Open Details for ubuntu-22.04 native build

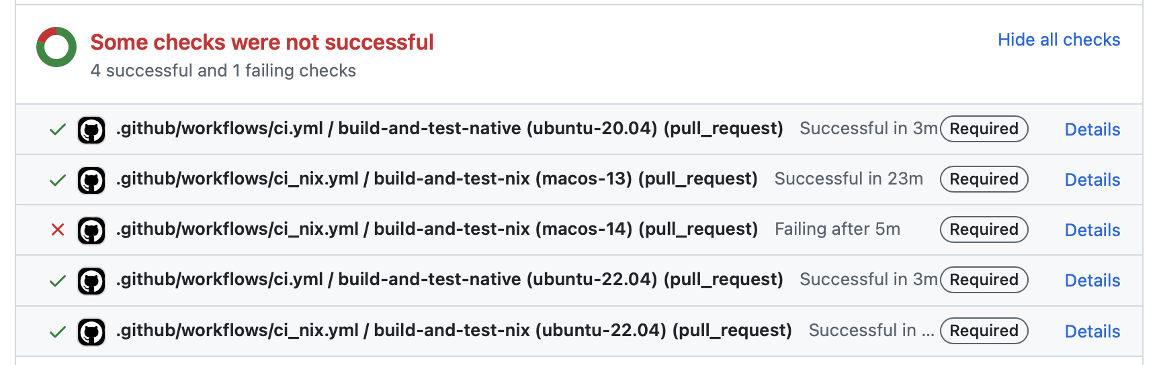click(1092, 280)
